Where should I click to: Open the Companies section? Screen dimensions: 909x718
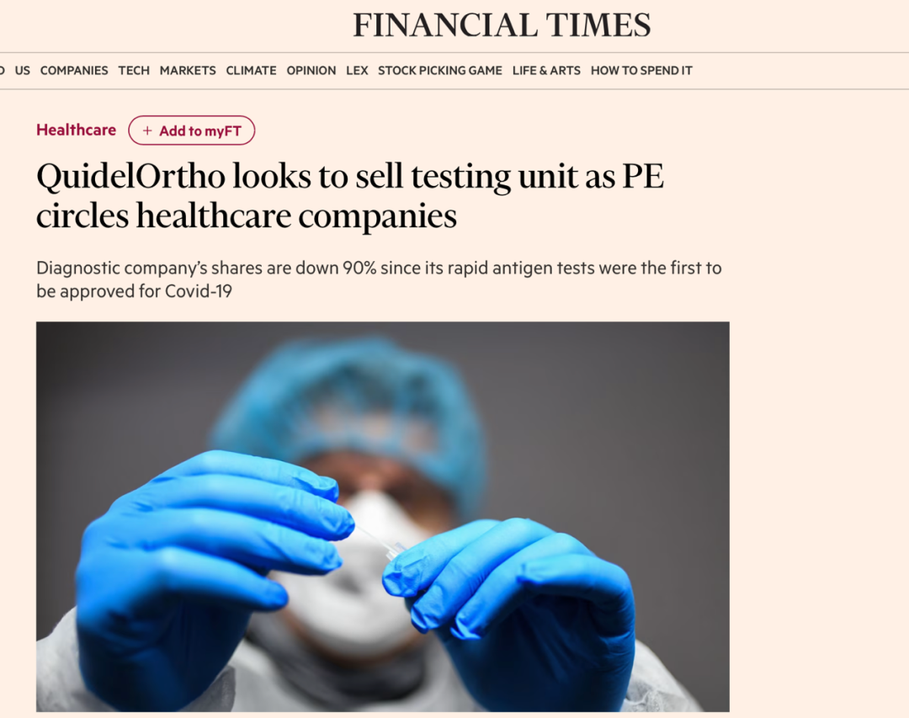coord(74,71)
